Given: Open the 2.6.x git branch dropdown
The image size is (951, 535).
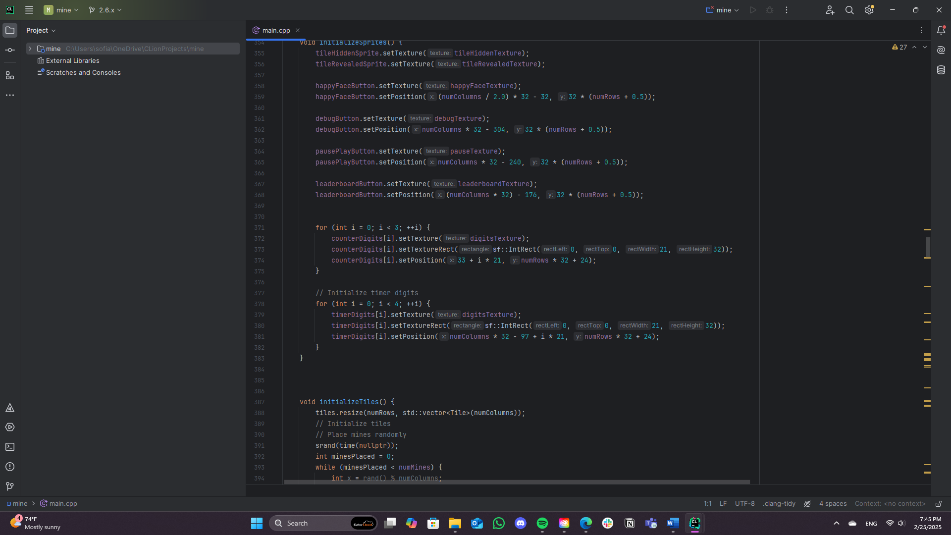Looking at the screenshot, I should click(105, 10).
